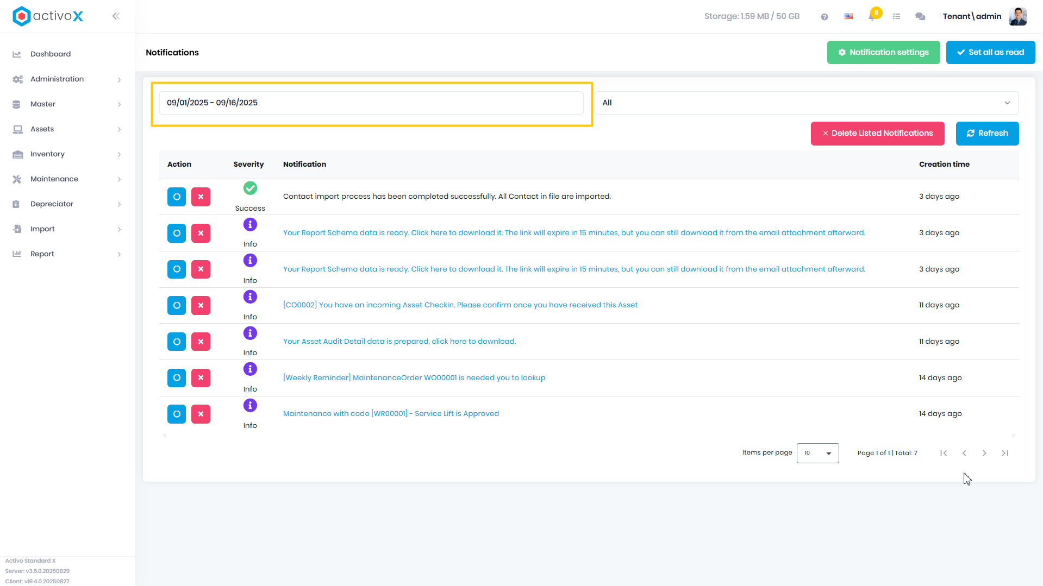
Task: Open the Dashboard menu item
Action: [x=67, y=54]
